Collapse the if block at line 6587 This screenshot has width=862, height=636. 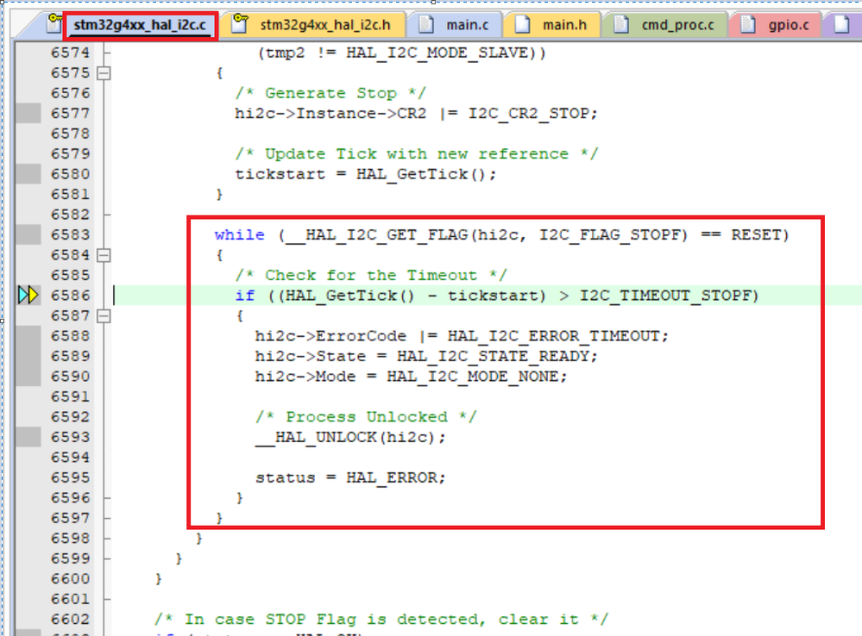click(104, 315)
